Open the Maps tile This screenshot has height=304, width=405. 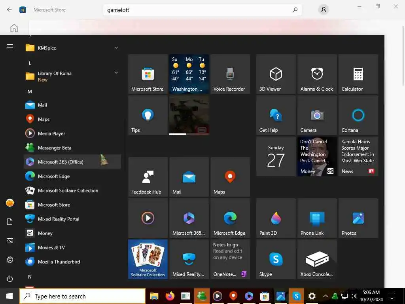(230, 177)
